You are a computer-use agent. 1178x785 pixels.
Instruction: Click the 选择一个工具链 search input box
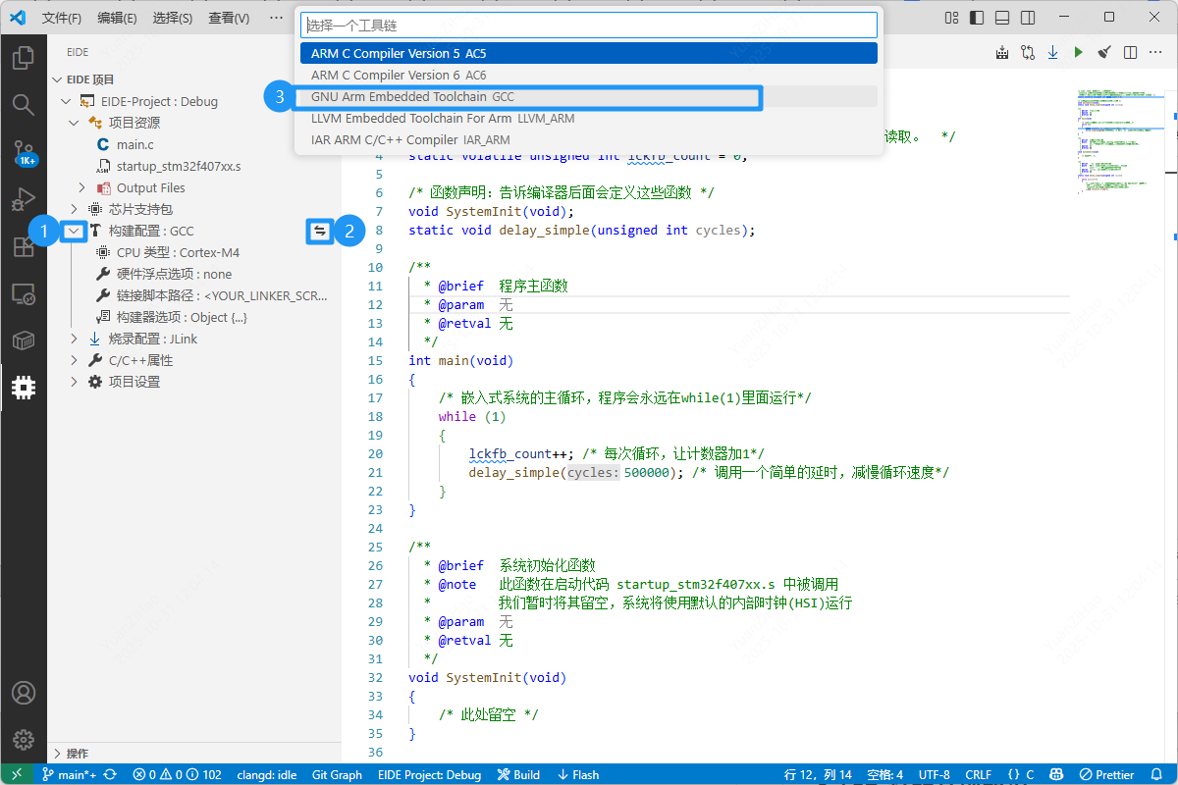click(588, 25)
